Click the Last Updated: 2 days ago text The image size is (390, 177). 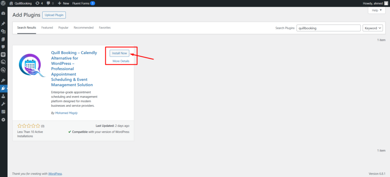coord(112,126)
